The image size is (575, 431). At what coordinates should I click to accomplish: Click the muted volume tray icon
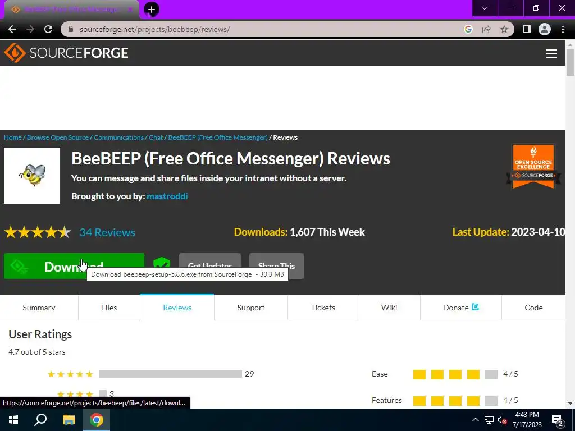(x=502, y=420)
